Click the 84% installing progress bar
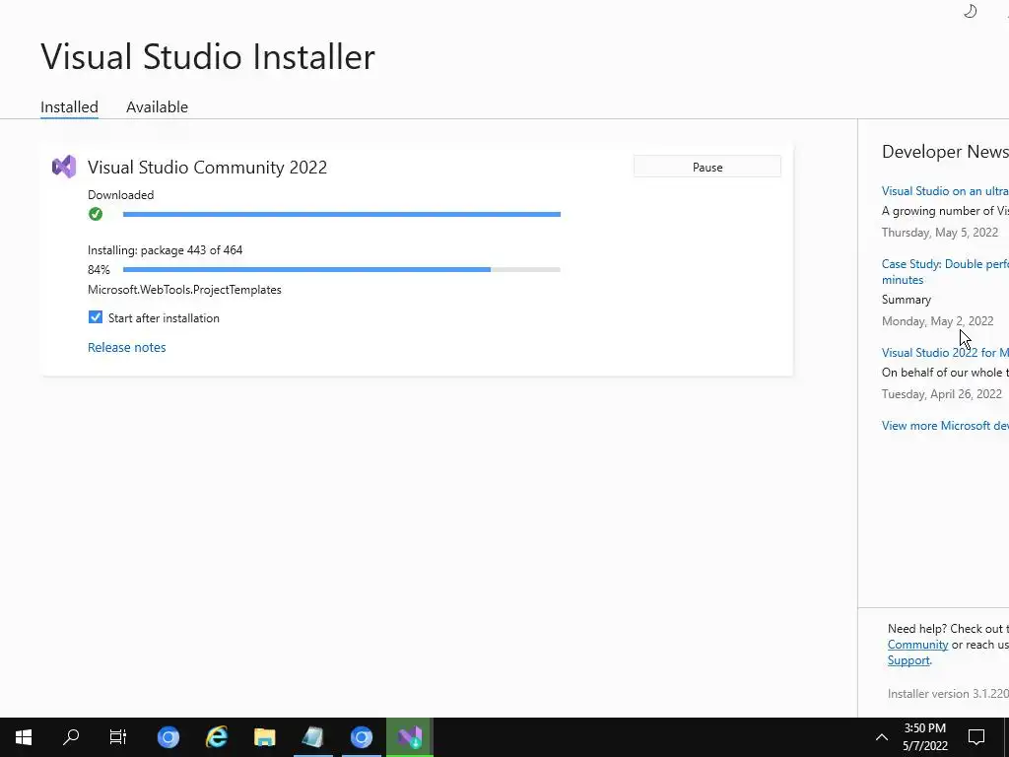The image size is (1009, 757). 342,270
